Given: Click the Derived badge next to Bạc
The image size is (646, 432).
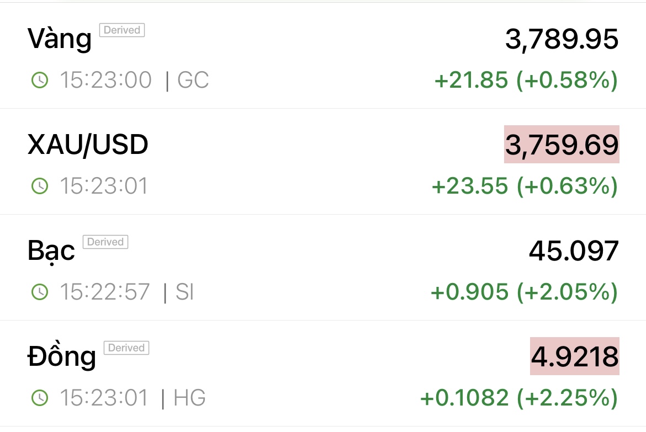Looking at the screenshot, I should coord(105,242).
